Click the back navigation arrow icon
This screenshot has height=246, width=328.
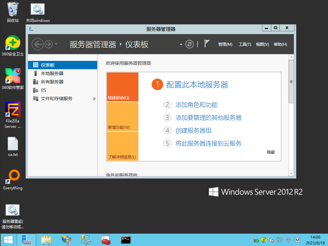38,44
